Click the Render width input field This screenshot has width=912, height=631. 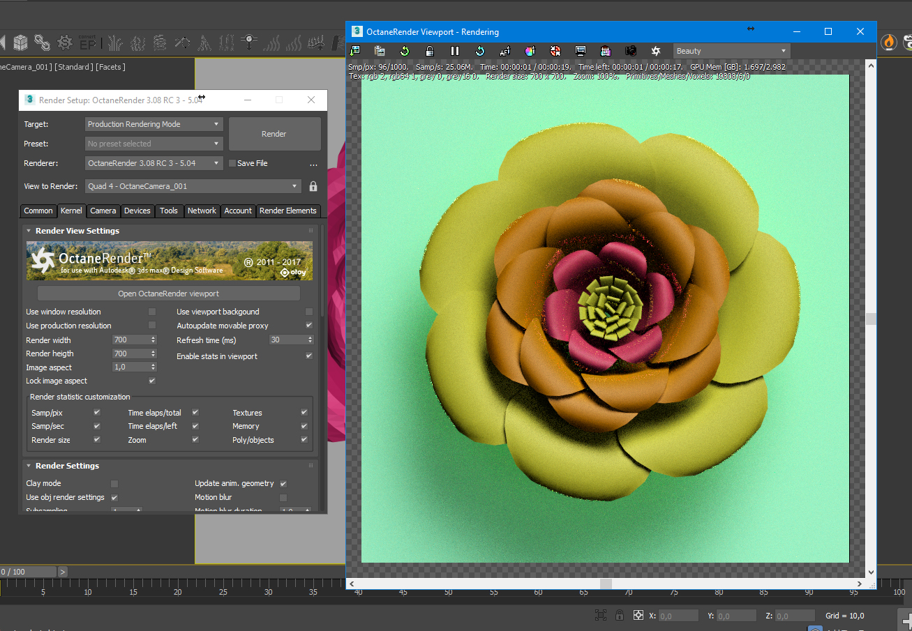[x=130, y=340]
